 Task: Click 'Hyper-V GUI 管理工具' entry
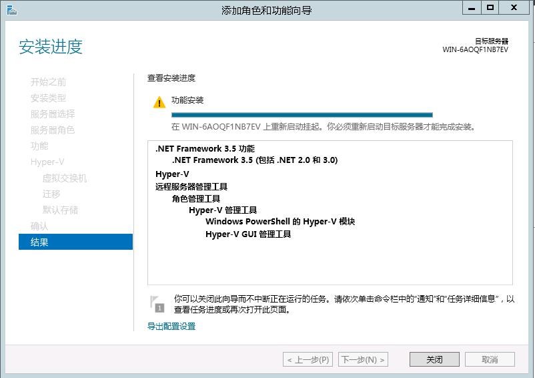click(248, 234)
